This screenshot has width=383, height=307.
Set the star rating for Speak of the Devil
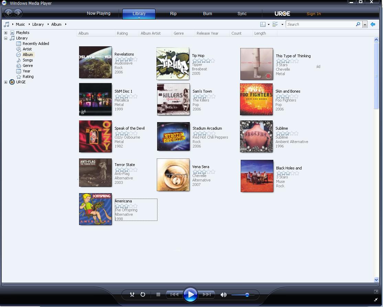click(126, 133)
